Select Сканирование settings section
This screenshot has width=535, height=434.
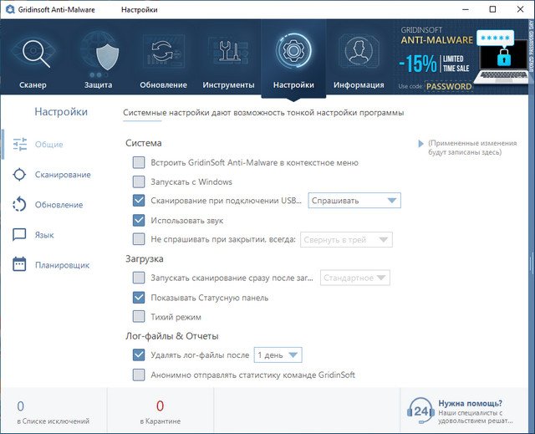[63, 175]
